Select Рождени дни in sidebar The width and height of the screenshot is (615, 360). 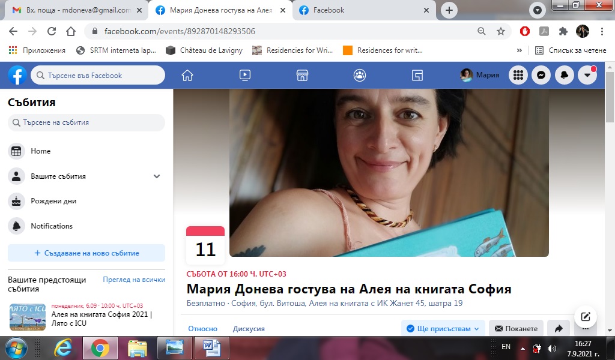pyautogui.click(x=53, y=201)
